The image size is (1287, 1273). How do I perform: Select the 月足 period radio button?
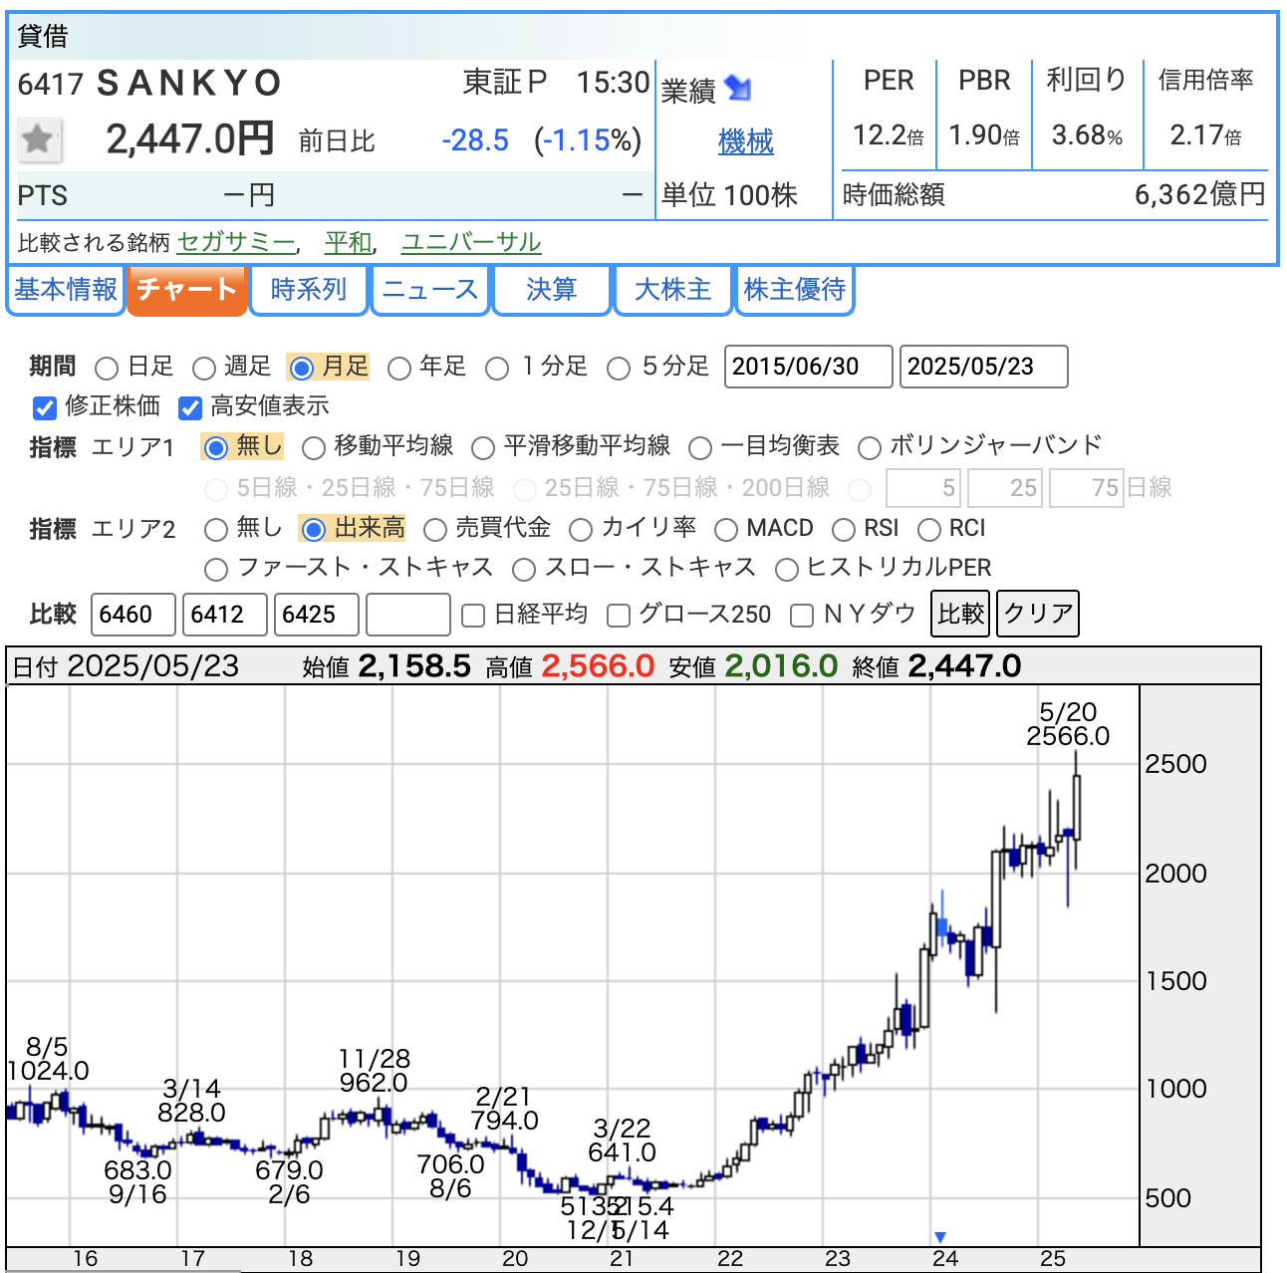(x=301, y=369)
